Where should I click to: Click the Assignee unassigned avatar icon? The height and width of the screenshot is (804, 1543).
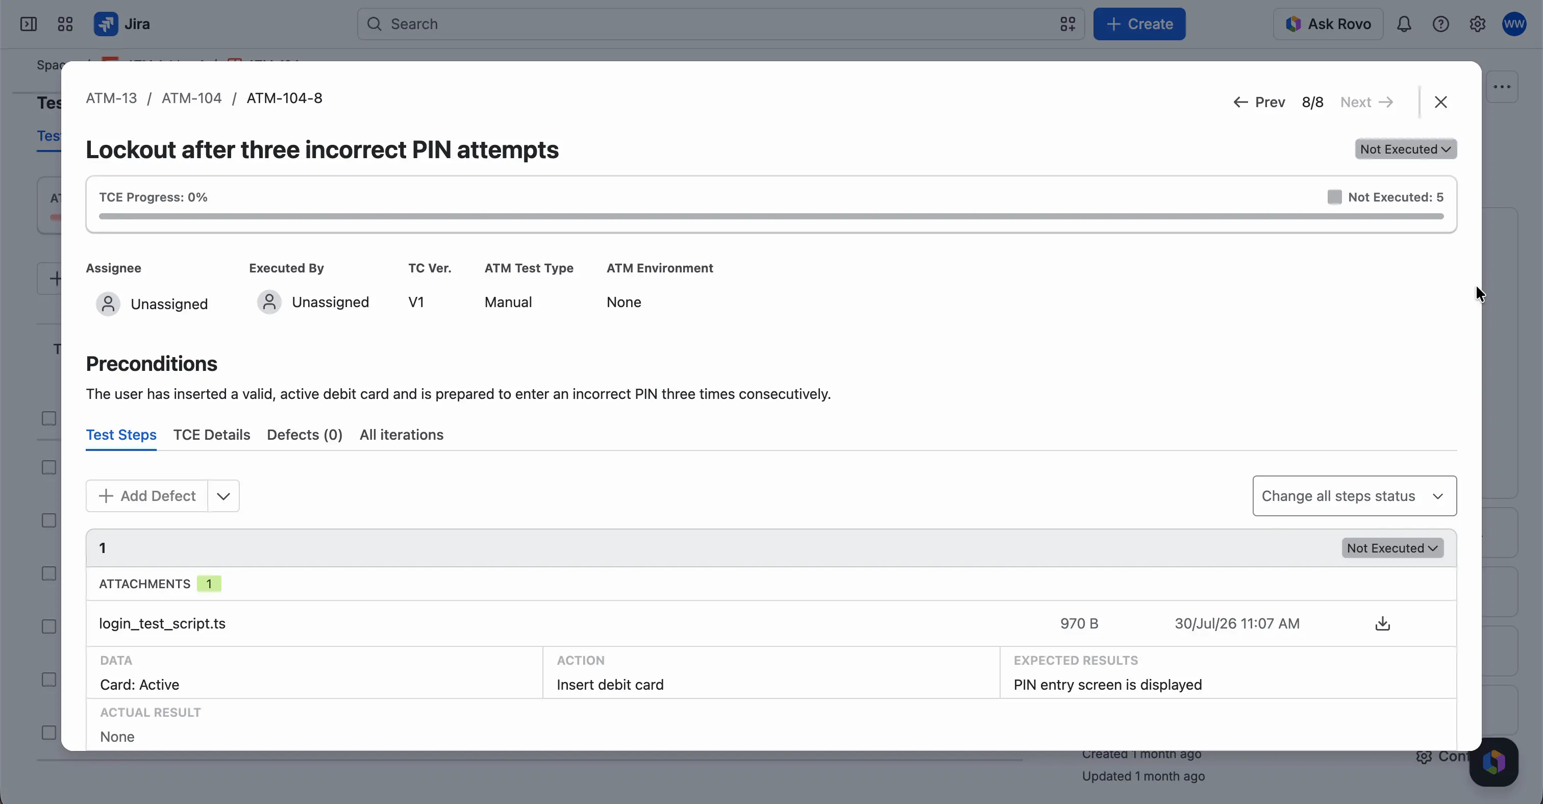pyautogui.click(x=108, y=304)
